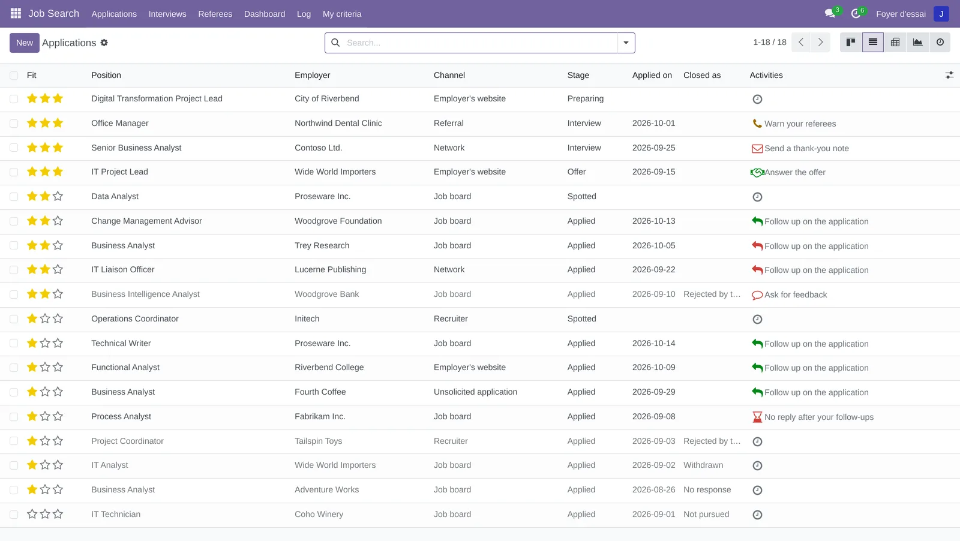Set second star for Operations Coordinator fit

tap(45, 318)
